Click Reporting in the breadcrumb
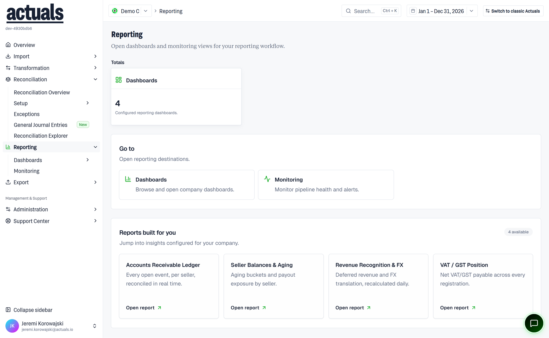This screenshot has width=549, height=338. pyautogui.click(x=171, y=11)
